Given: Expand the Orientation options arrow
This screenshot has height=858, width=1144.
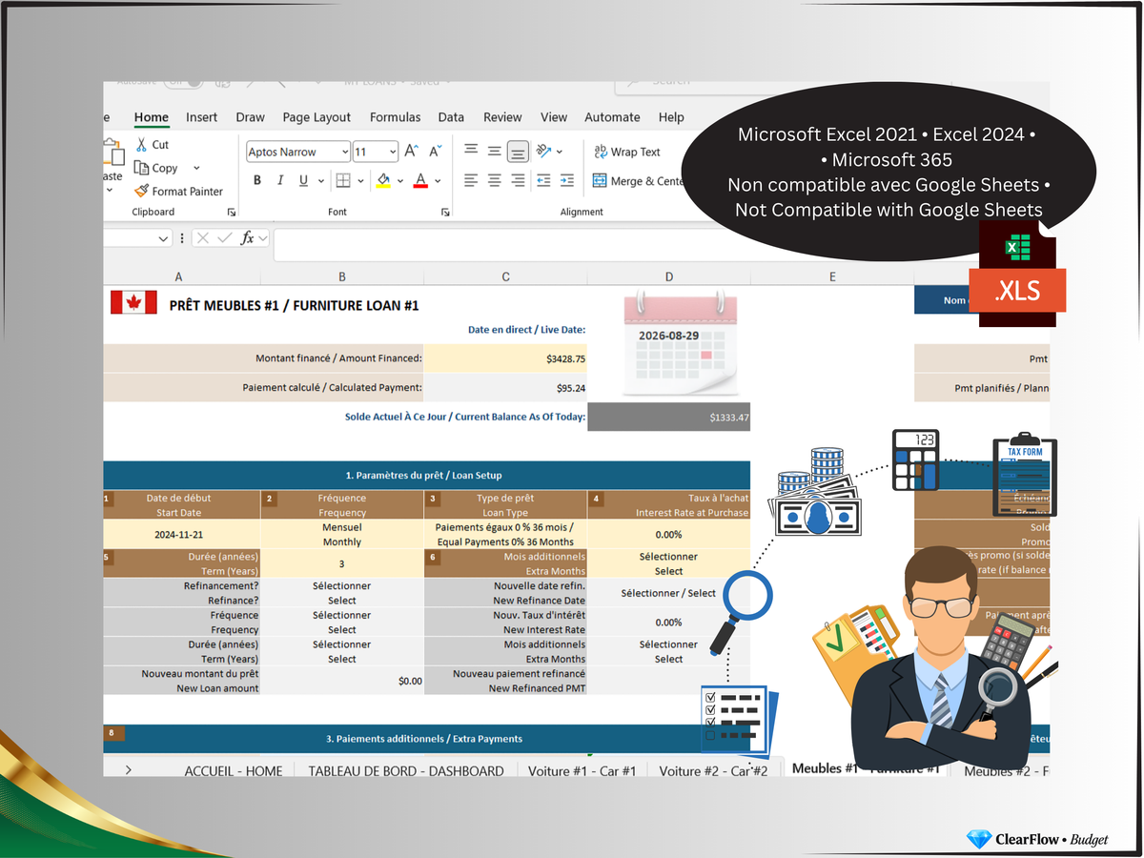Looking at the screenshot, I should pos(560,151).
